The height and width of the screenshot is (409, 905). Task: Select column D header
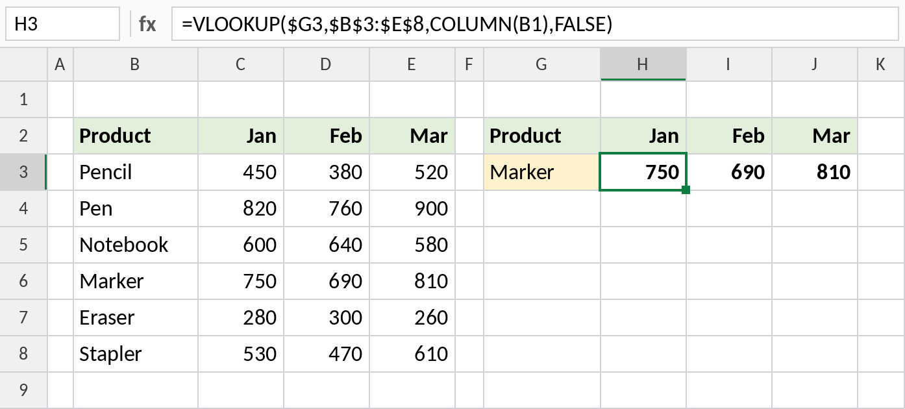(327, 64)
